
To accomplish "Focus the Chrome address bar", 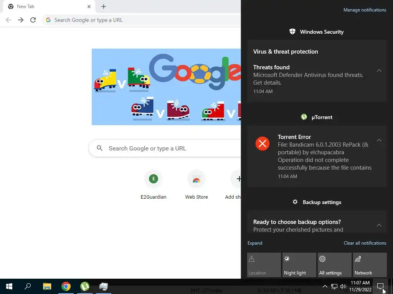I will 142,20.
